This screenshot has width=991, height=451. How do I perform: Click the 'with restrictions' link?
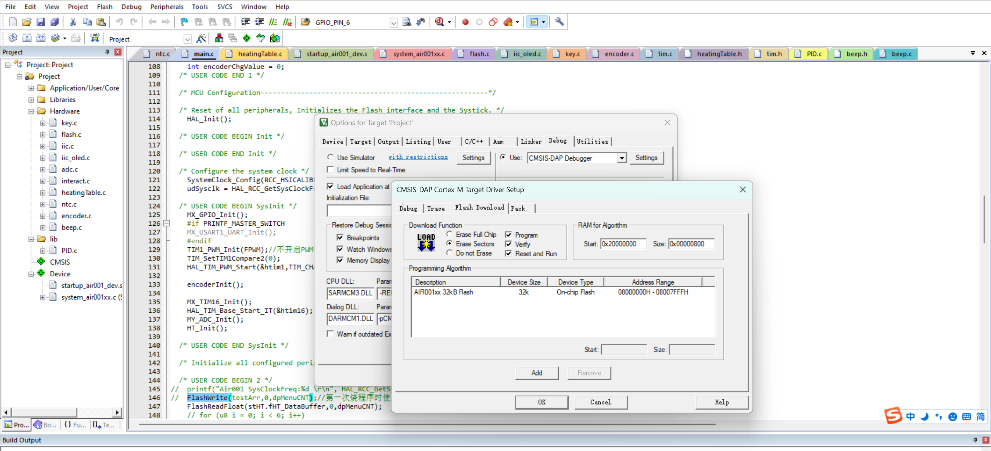pyautogui.click(x=418, y=157)
